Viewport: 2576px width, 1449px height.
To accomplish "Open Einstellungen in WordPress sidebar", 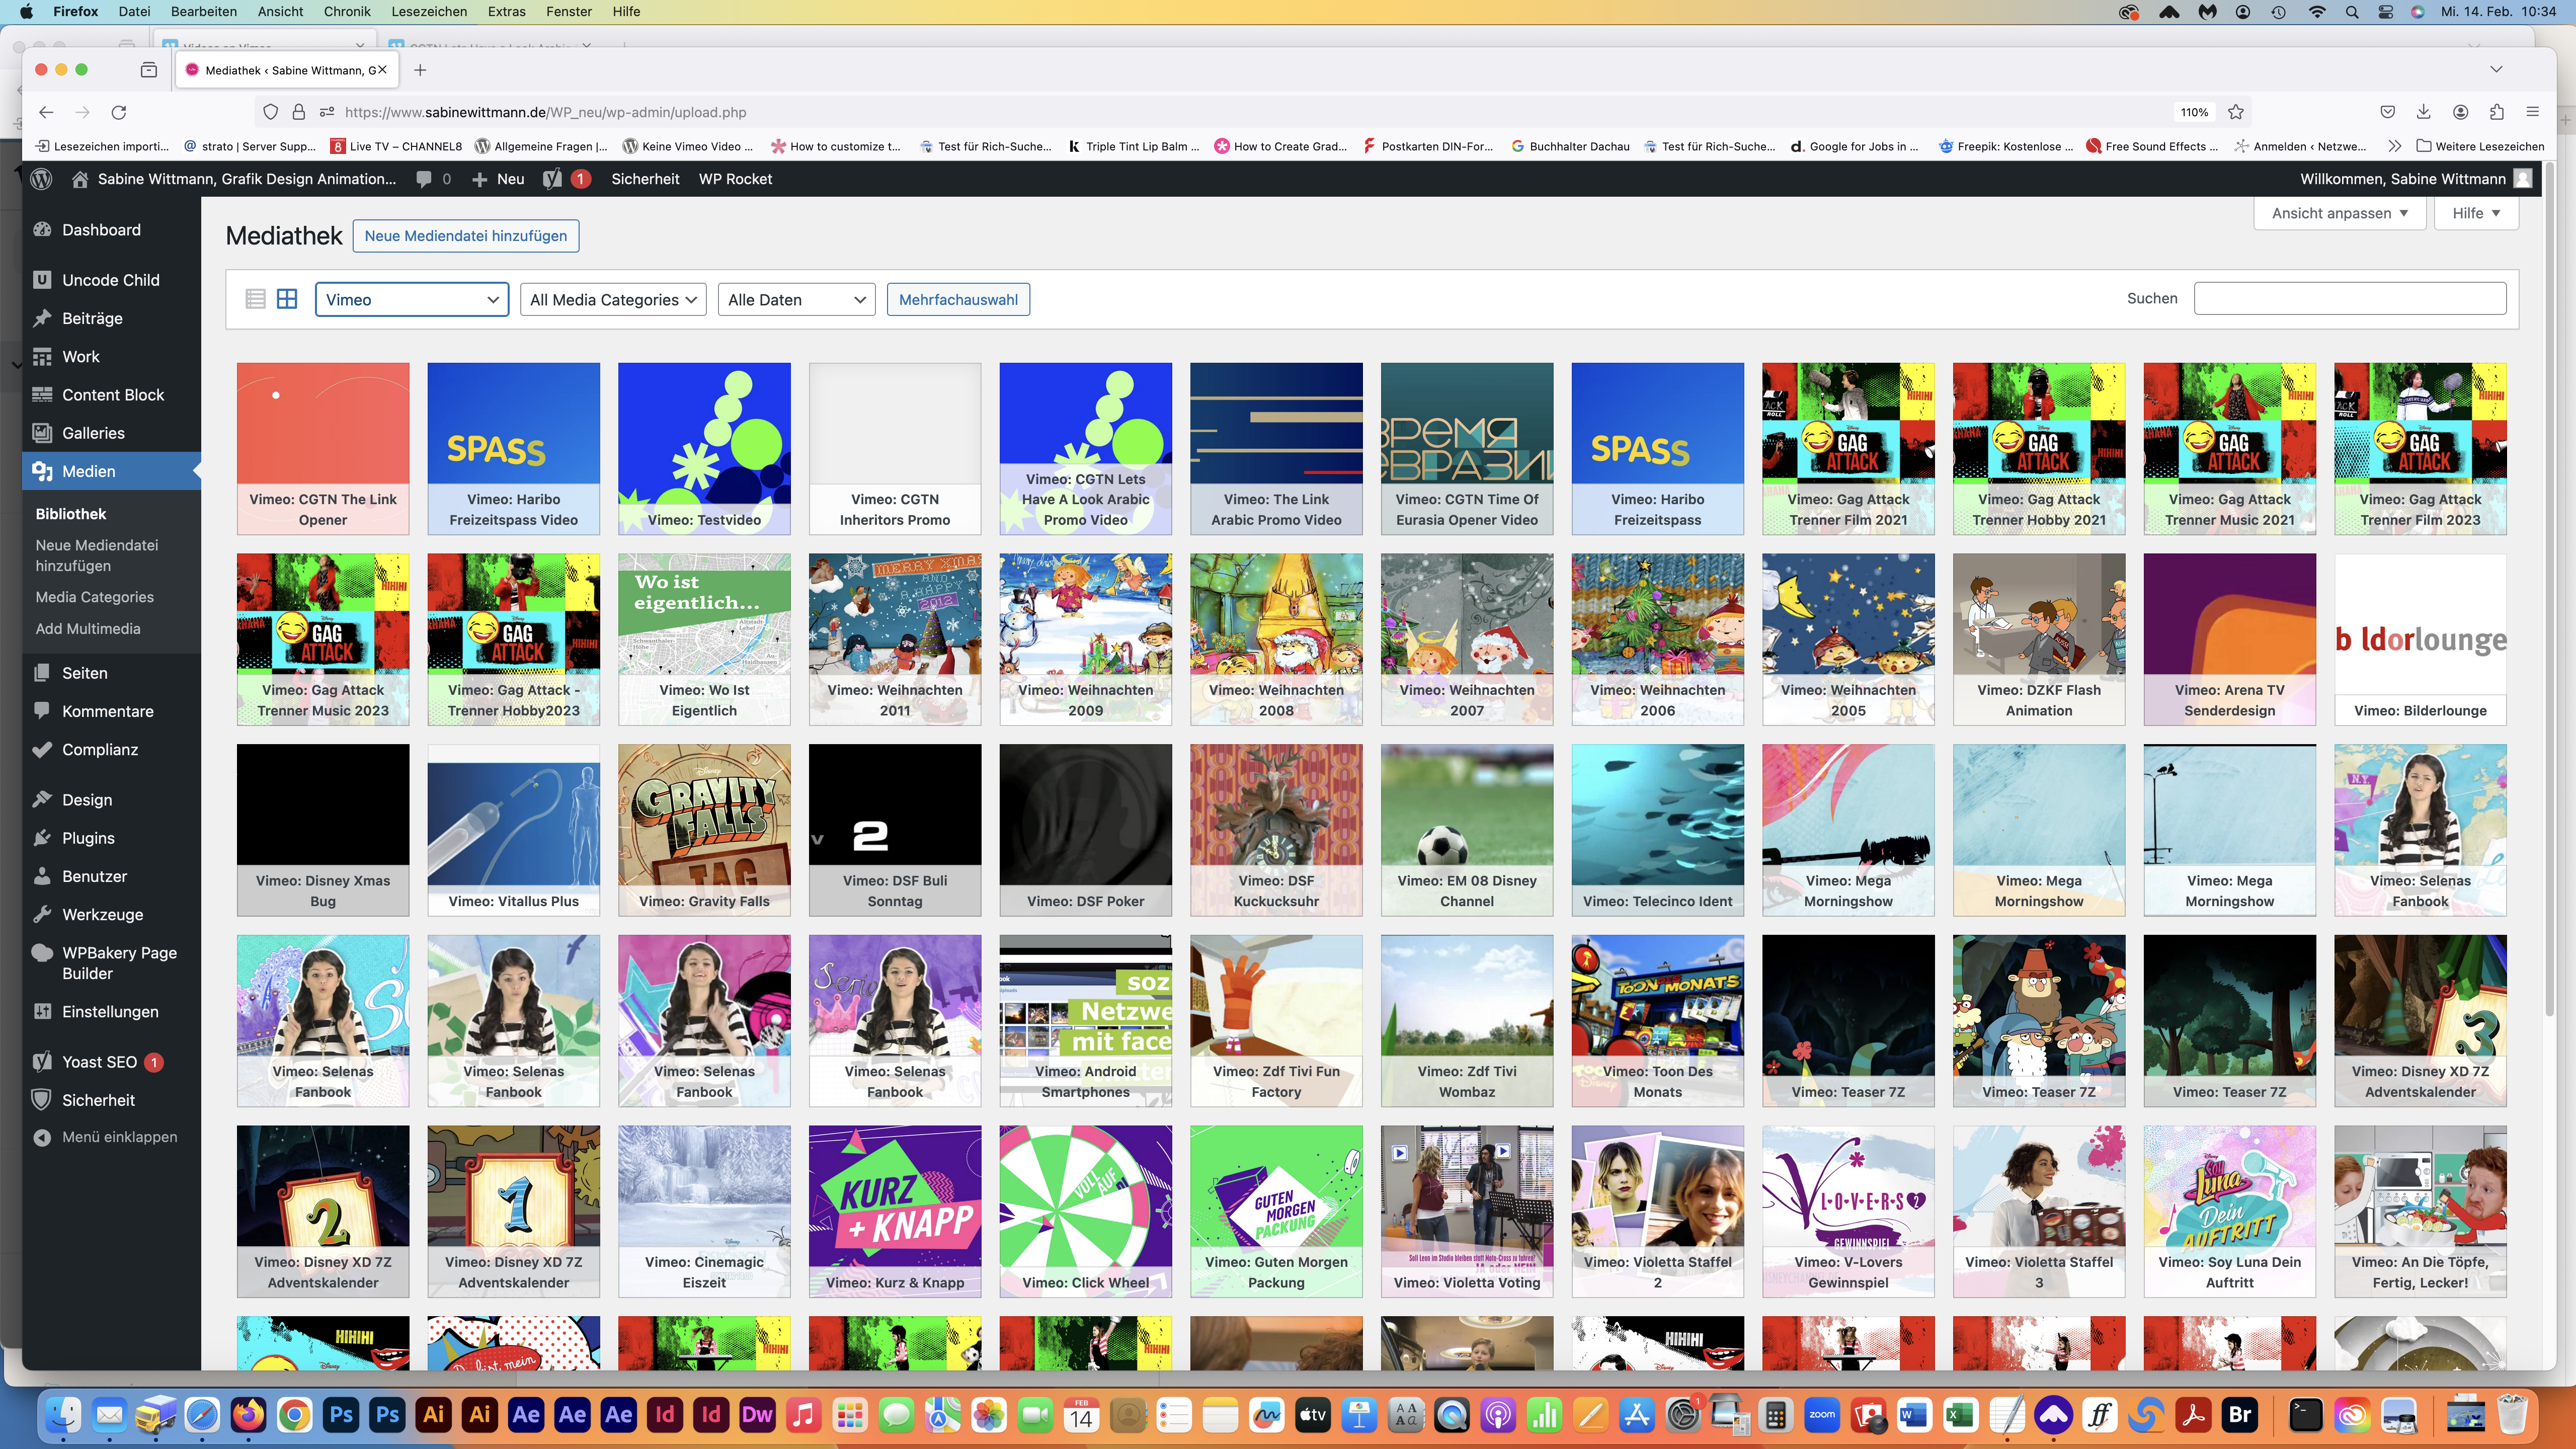I will 111,1011.
